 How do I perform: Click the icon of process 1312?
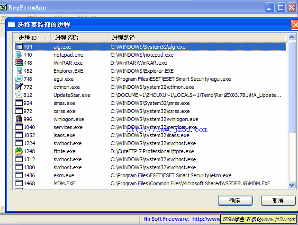(x=19, y=159)
